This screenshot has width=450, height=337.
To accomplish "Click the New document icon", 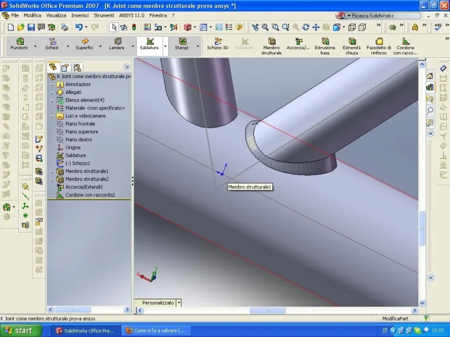I will [x=11, y=27].
